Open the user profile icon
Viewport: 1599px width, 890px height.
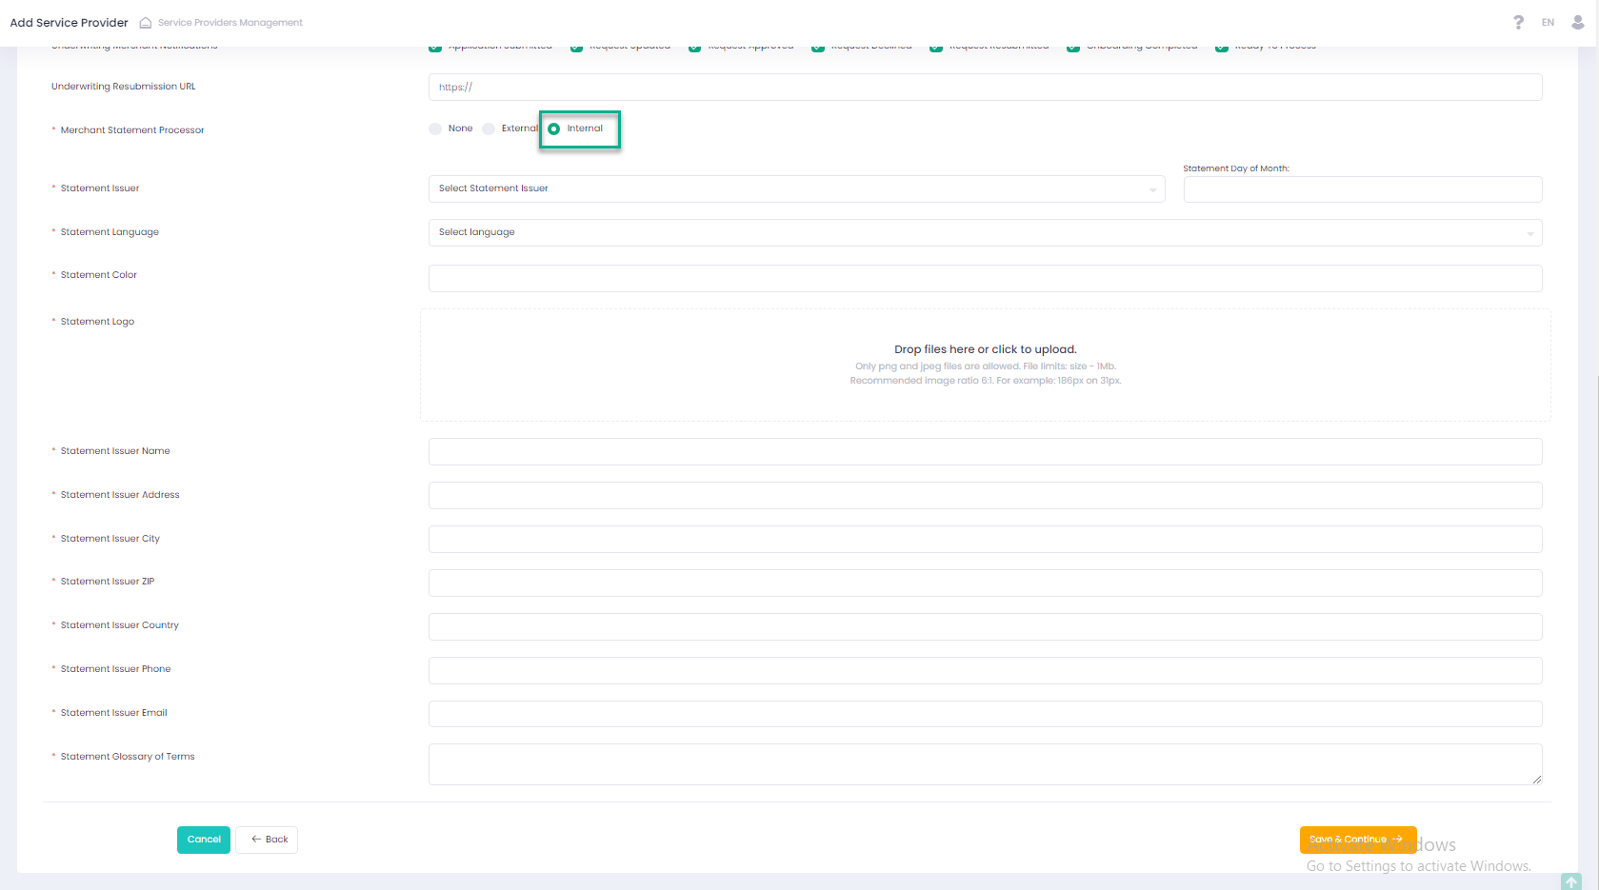point(1578,22)
